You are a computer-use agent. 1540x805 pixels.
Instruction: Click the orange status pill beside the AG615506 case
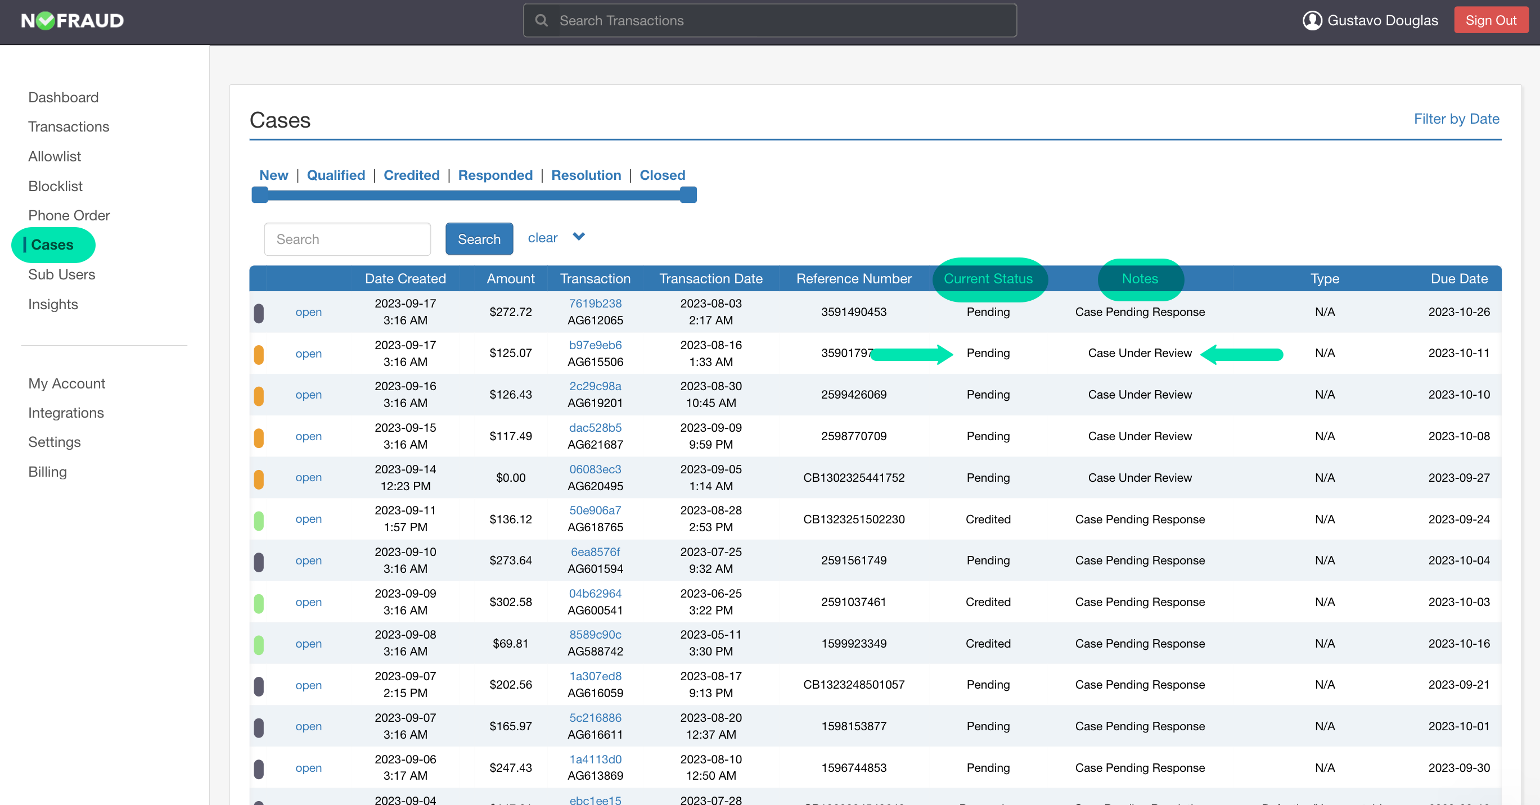[x=259, y=353]
